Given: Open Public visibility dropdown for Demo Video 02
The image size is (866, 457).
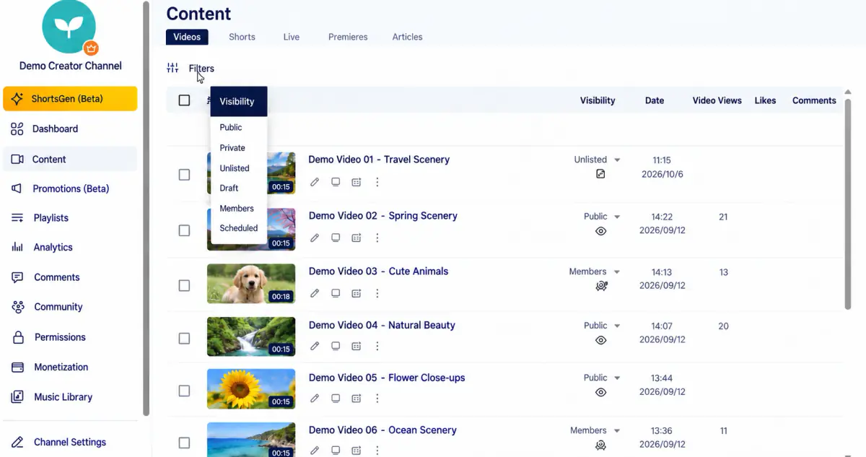Looking at the screenshot, I should 602,216.
